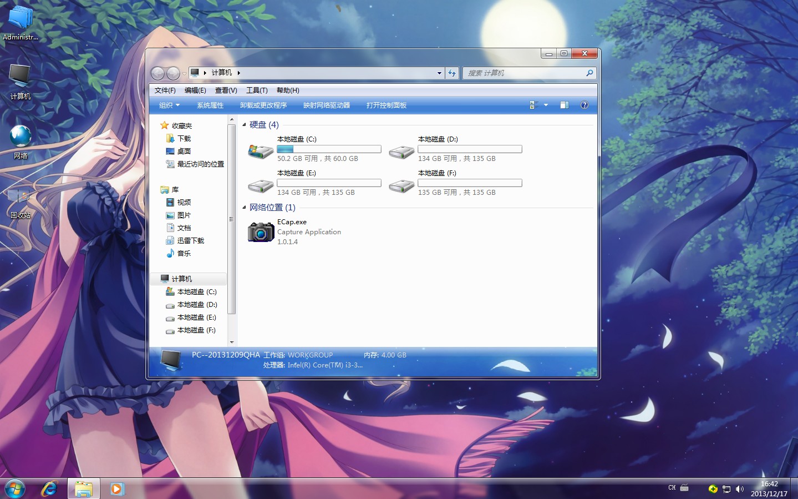Viewport: 798px width, 499px height.
Task: Change view with the view icon
Action: click(x=533, y=105)
